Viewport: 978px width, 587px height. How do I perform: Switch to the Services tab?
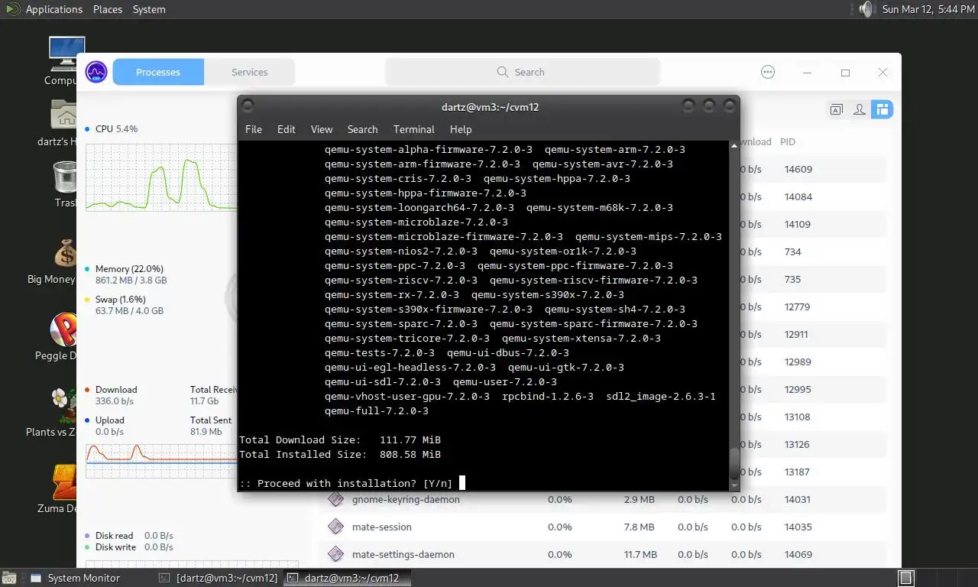tap(250, 72)
